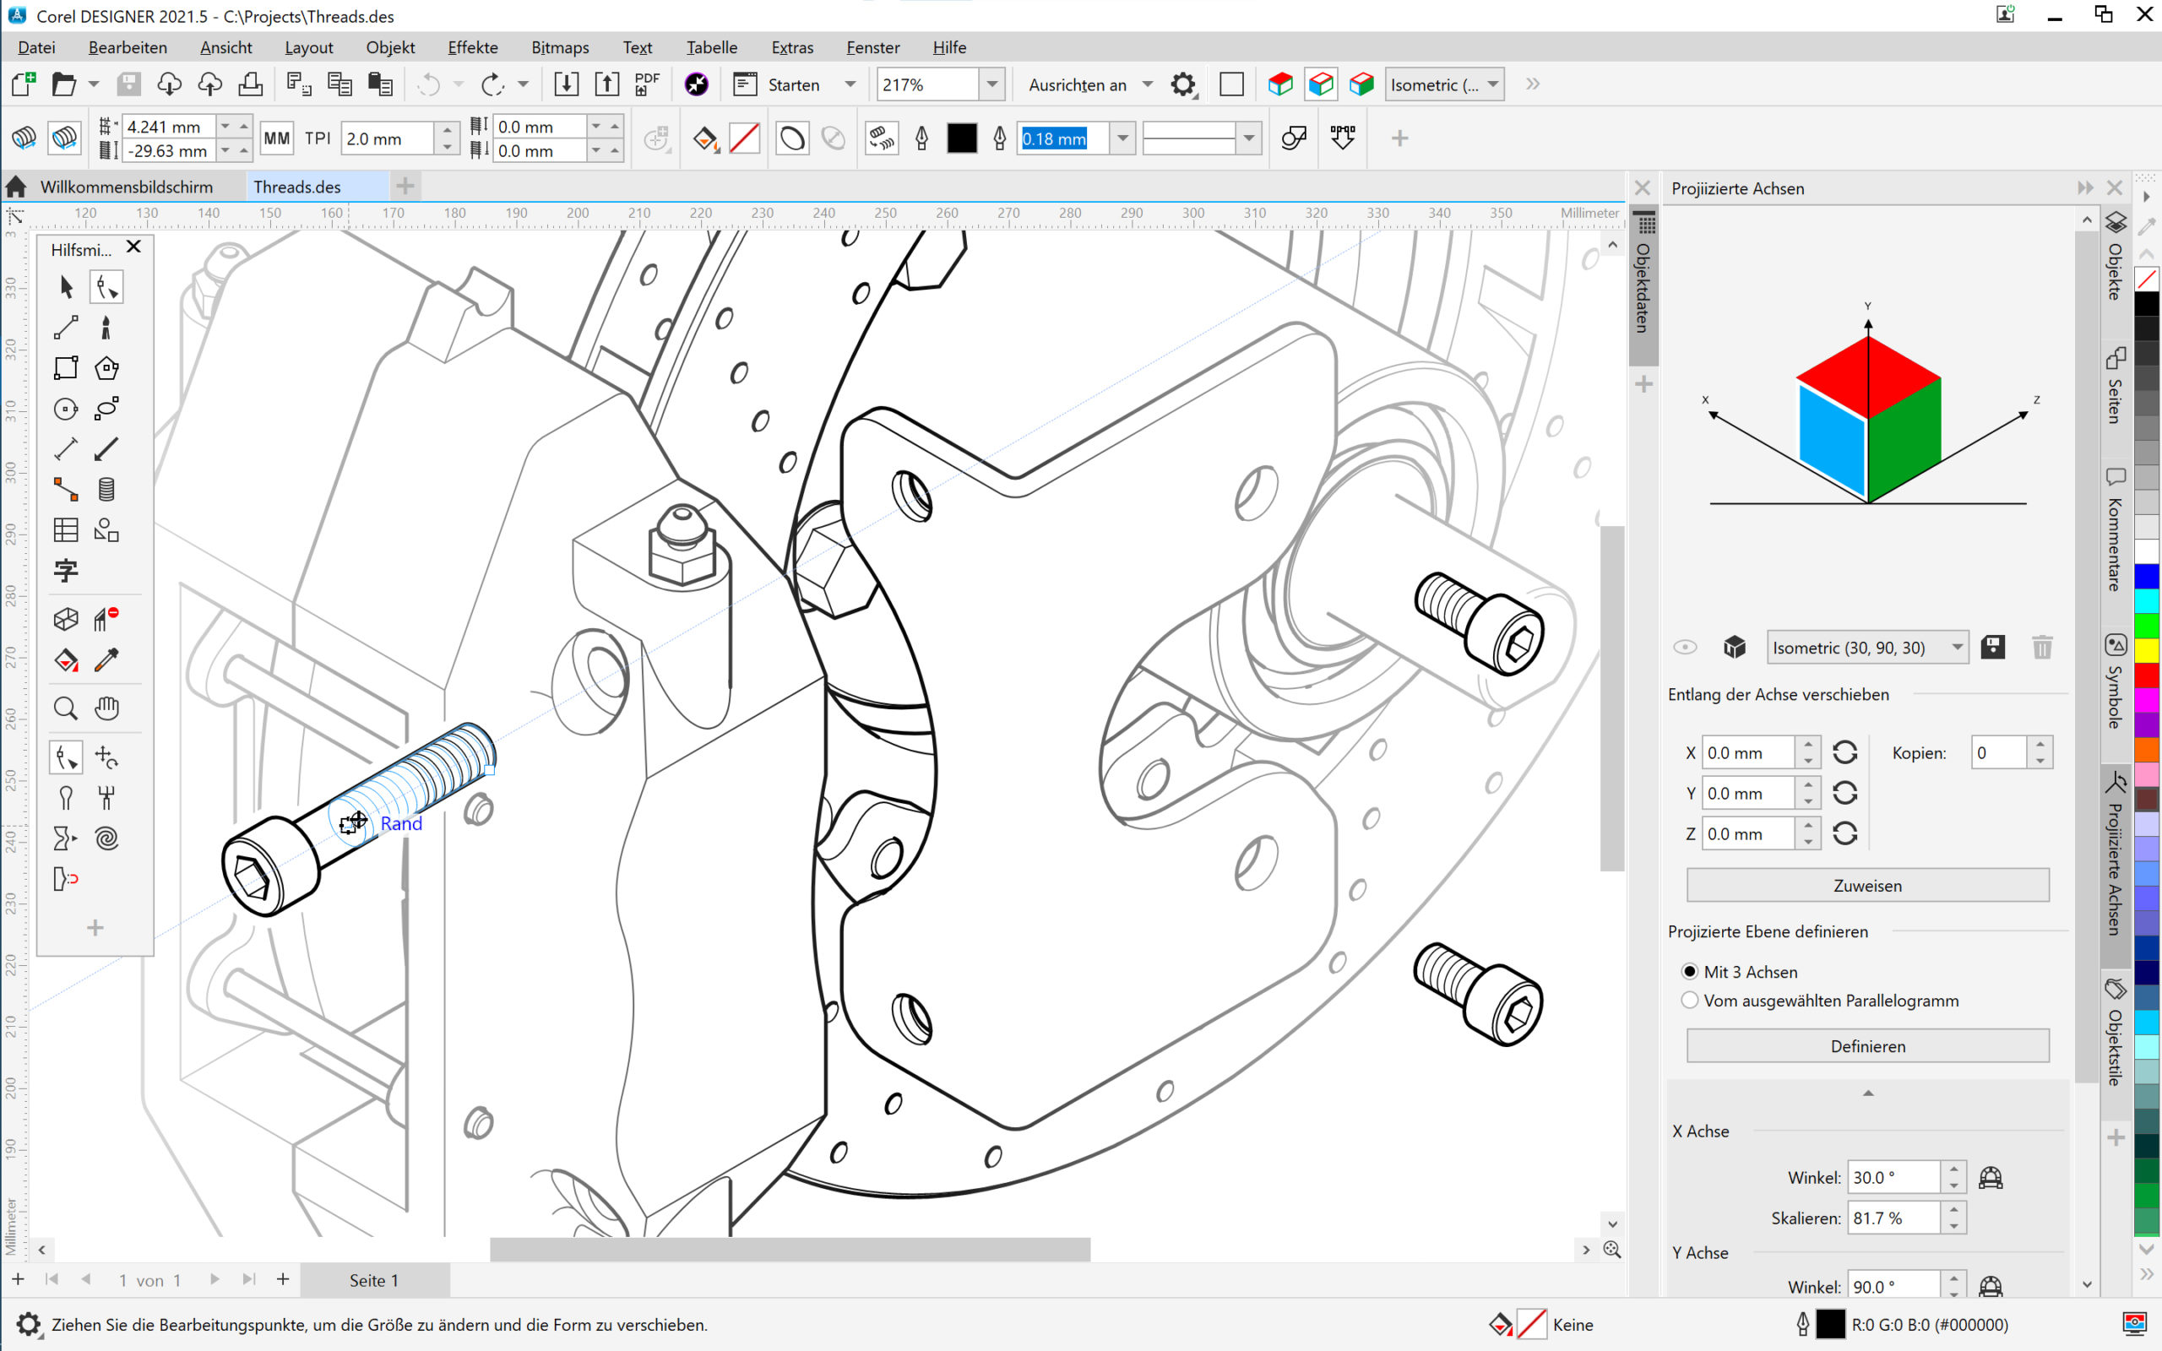The width and height of the screenshot is (2162, 1351).
Task: Select the Mit 3 Achsen radio button
Action: point(1690,971)
